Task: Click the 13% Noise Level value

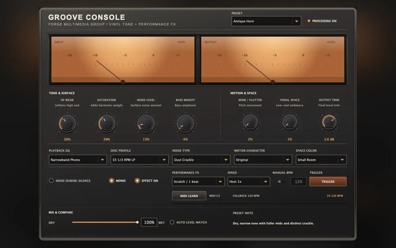Action: [x=146, y=139]
